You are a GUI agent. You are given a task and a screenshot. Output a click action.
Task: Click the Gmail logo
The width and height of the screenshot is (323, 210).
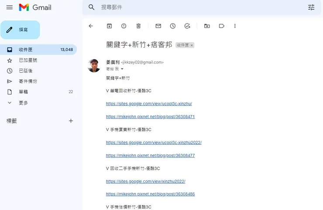pyautogui.click(x=35, y=7)
